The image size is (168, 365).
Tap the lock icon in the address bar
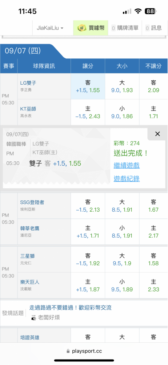(x=68, y=351)
